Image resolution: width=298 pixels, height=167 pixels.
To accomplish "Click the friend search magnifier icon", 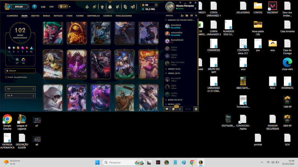I will [x=196, y=16].
